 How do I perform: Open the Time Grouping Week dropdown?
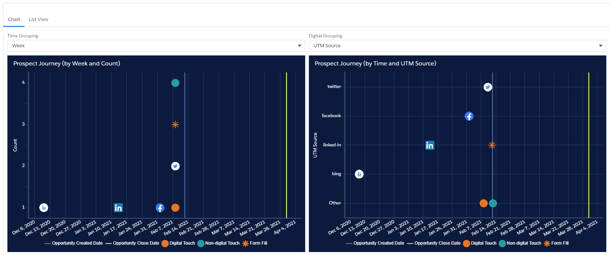(x=156, y=46)
